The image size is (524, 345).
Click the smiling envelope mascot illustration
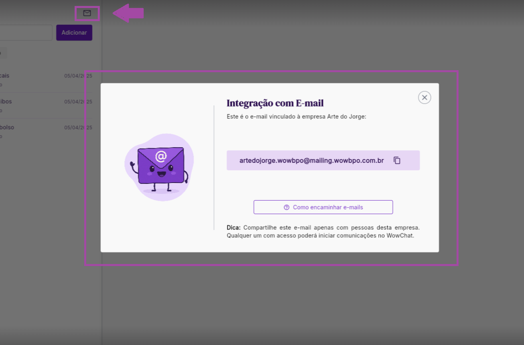pos(160,168)
